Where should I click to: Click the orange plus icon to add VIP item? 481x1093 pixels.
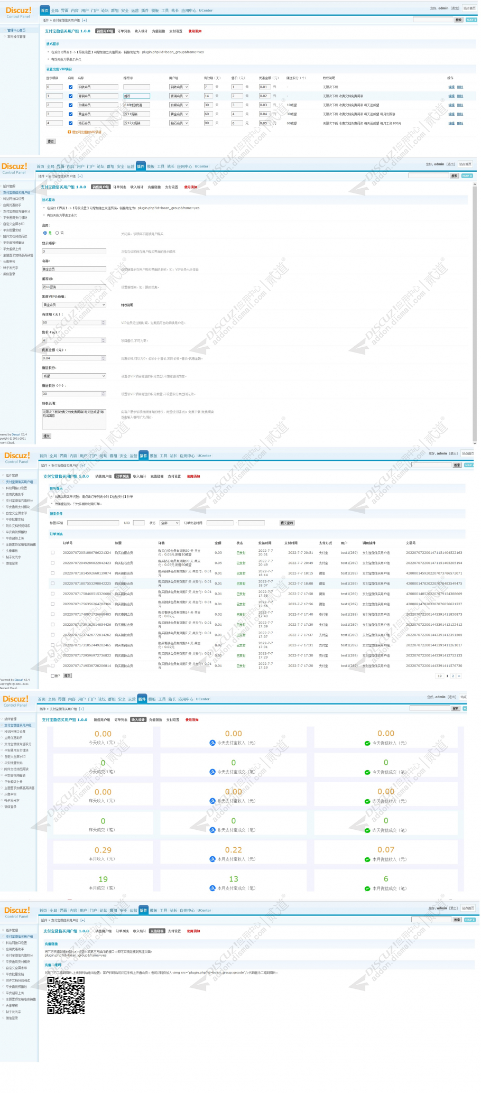click(x=69, y=132)
